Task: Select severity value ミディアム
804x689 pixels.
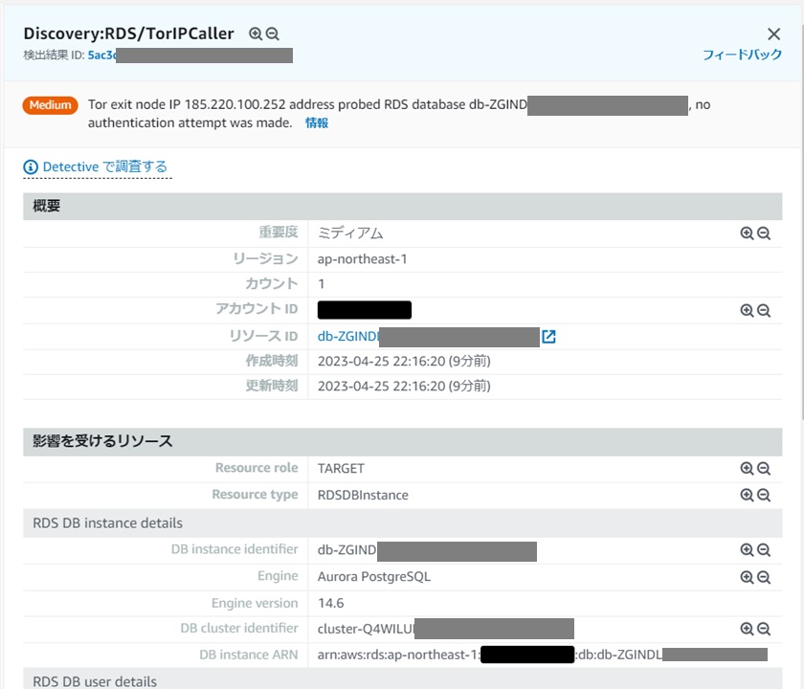Action: pos(350,233)
